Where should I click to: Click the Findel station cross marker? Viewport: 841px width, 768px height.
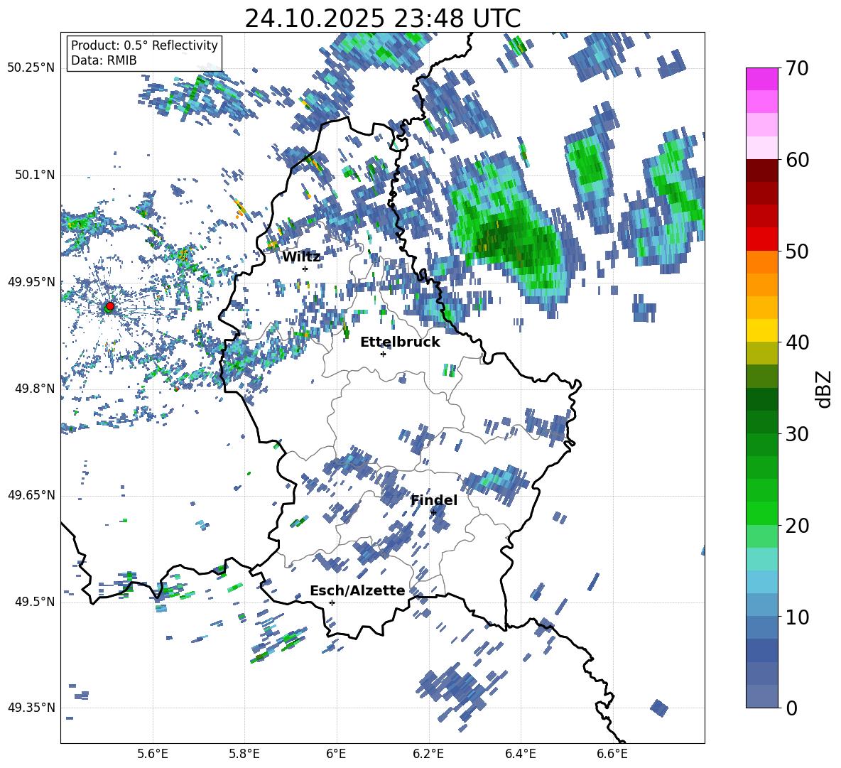coord(433,513)
